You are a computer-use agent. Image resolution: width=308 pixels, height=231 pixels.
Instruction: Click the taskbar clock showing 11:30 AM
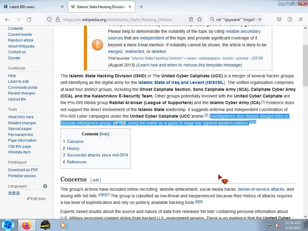click(x=292, y=225)
